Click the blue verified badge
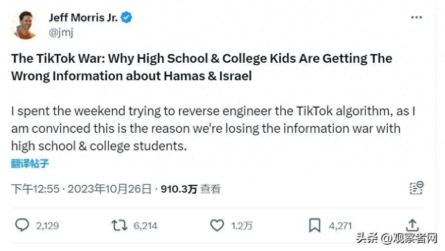 click(127, 18)
